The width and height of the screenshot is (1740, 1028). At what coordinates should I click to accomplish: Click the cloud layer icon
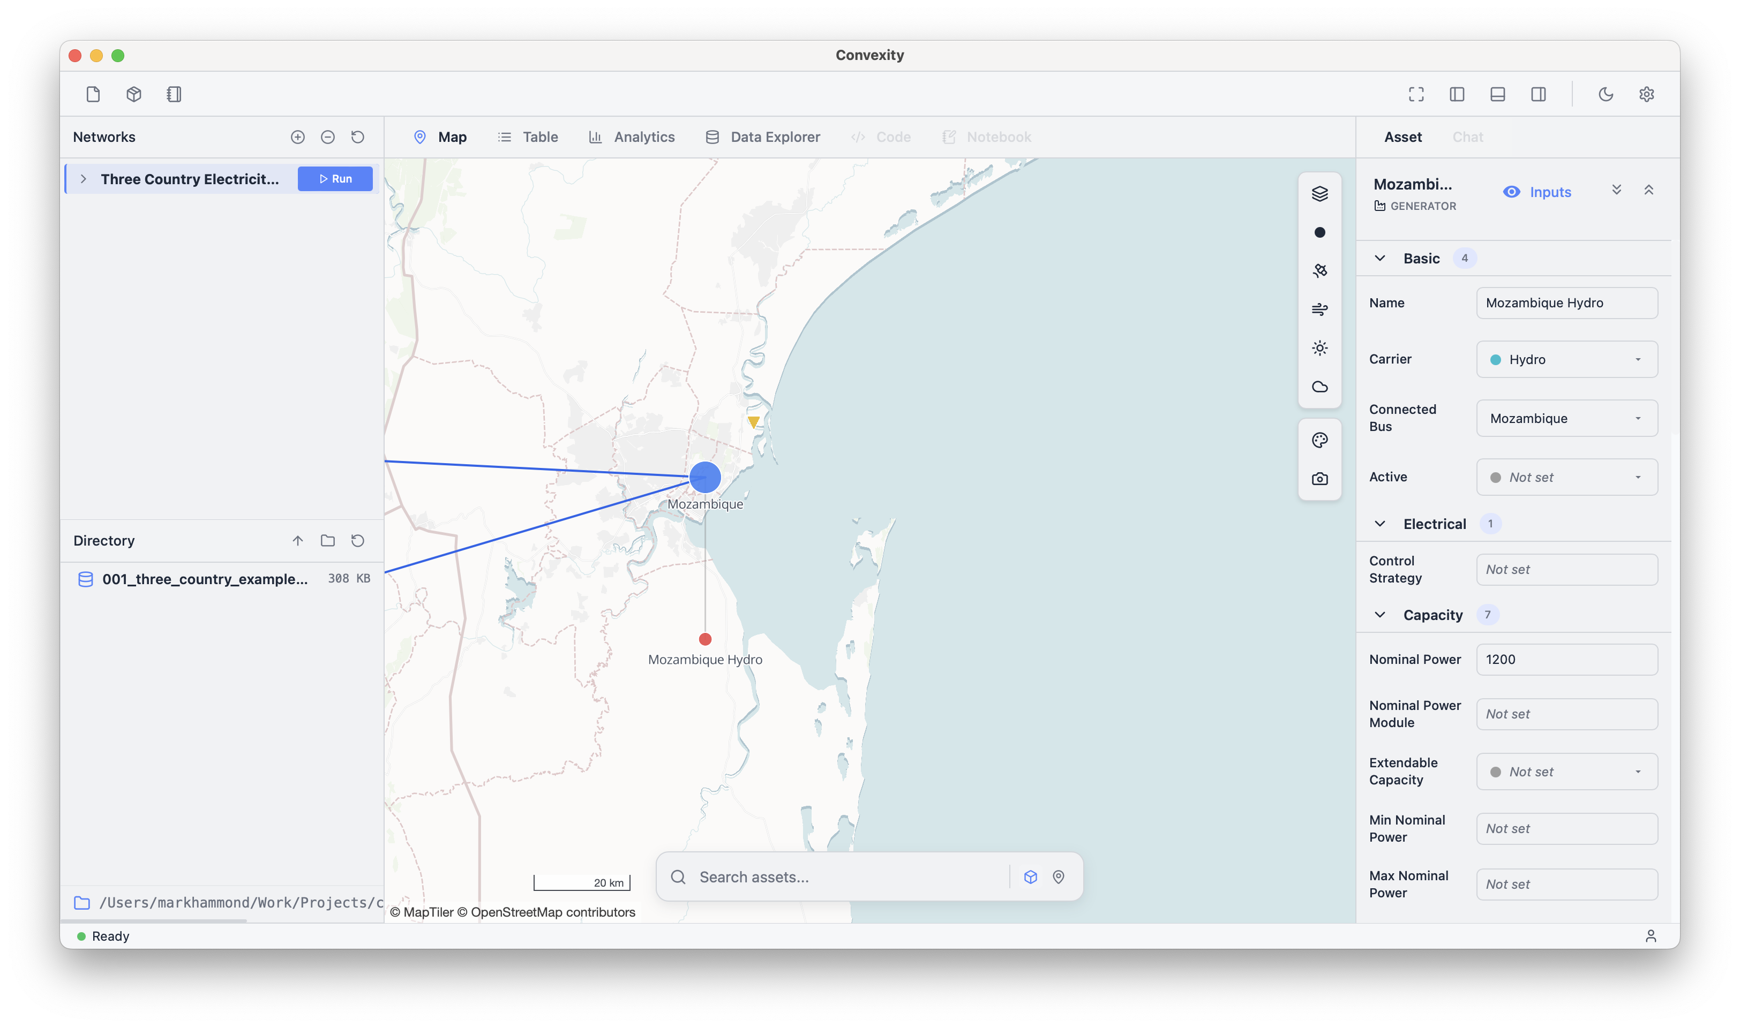coord(1319,387)
